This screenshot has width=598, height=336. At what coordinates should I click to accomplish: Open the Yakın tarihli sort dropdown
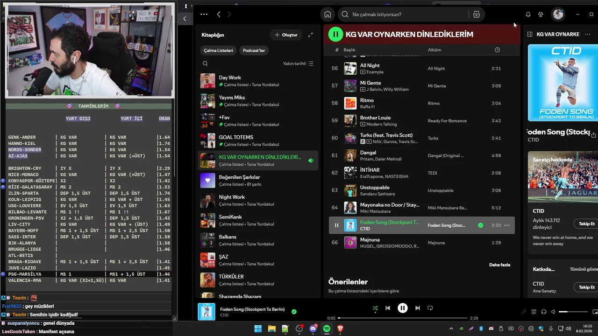tap(298, 63)
